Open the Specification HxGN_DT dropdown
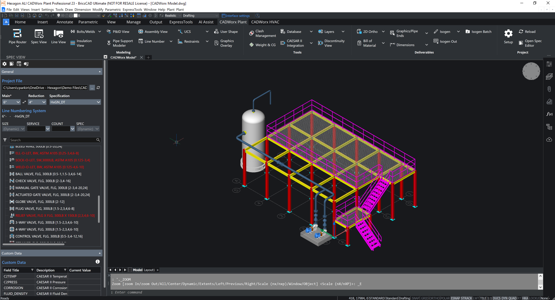Viewport: 555px width, 300px height. [75, 102]
